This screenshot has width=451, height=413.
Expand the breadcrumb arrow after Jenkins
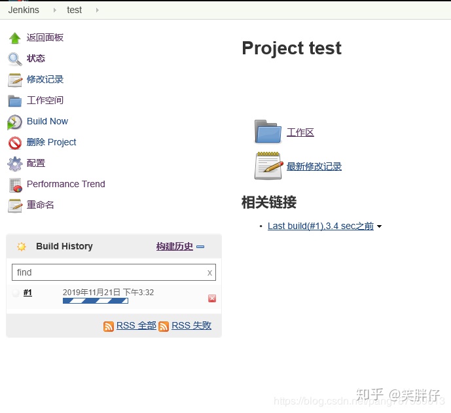54,10
